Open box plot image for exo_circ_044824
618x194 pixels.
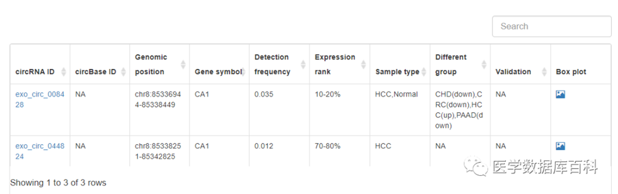click(560, 146)
